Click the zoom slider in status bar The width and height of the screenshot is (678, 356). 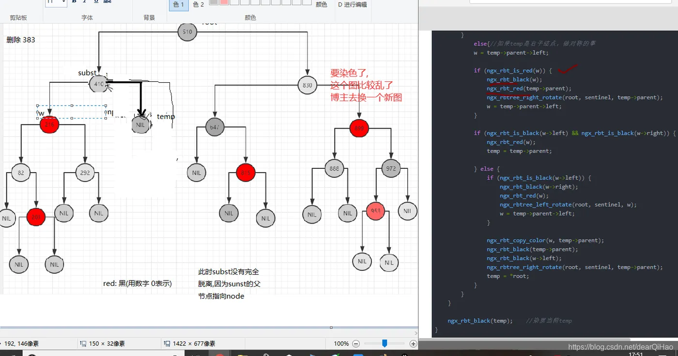pos(385,343)
